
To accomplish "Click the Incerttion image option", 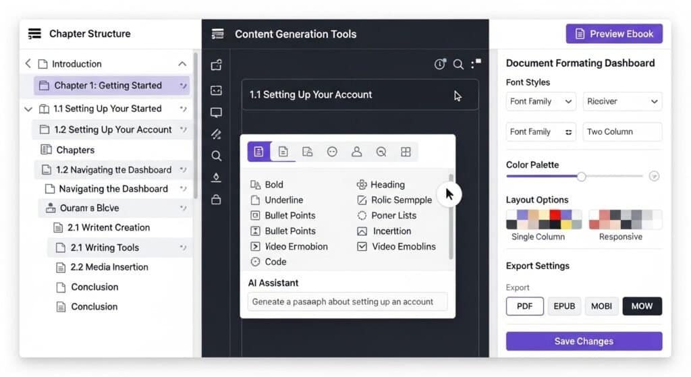I will pyautogui.click(x=384, y=231).
